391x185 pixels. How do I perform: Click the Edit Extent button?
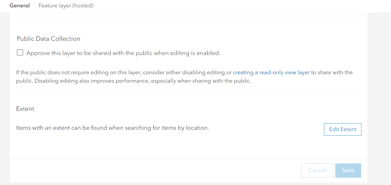coord(342,129)
